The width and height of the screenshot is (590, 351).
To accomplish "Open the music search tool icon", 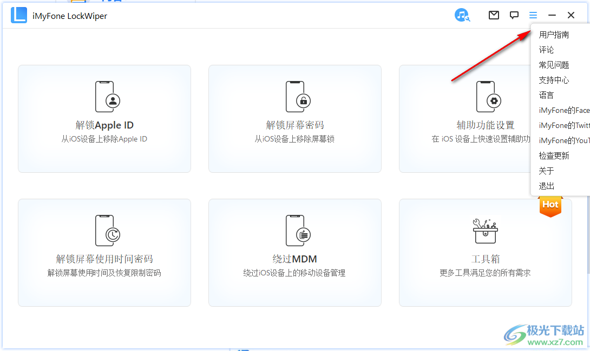I will pyautogui.click(x=462, y=15).
